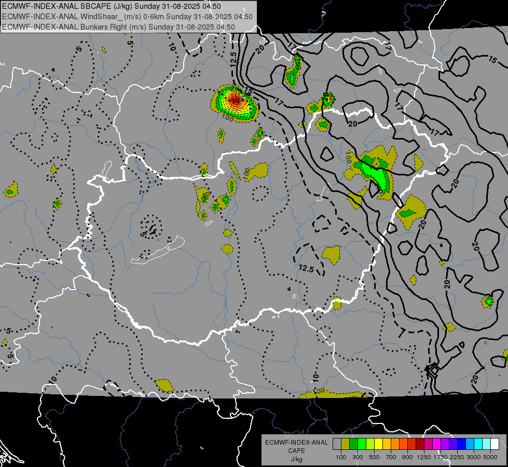Pick the pale cyan legend swatch
This screenshot has width=508, height=467.
[486, 444]
